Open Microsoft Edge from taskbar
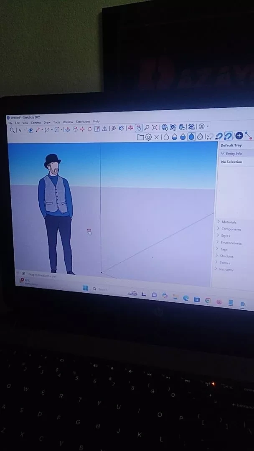This screenshot has width=254, height=451. tap(186, 298)
